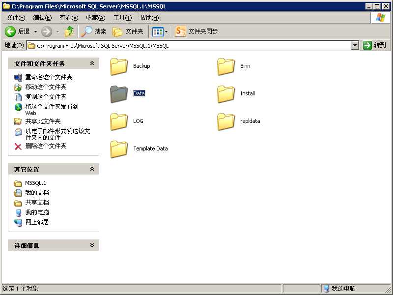
Task: Open MSSQL.1 in other places
Action: [x=35, y=183]
